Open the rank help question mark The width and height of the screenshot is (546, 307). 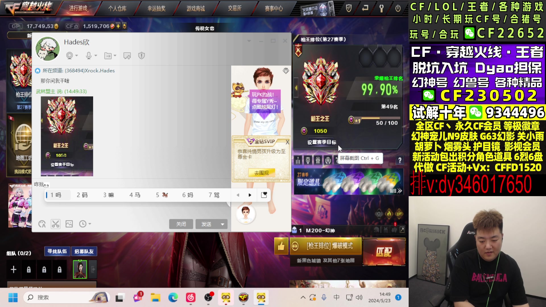tap(400, 160)
